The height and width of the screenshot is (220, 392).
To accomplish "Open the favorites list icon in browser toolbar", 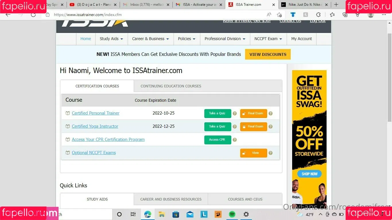I will 332,15.
